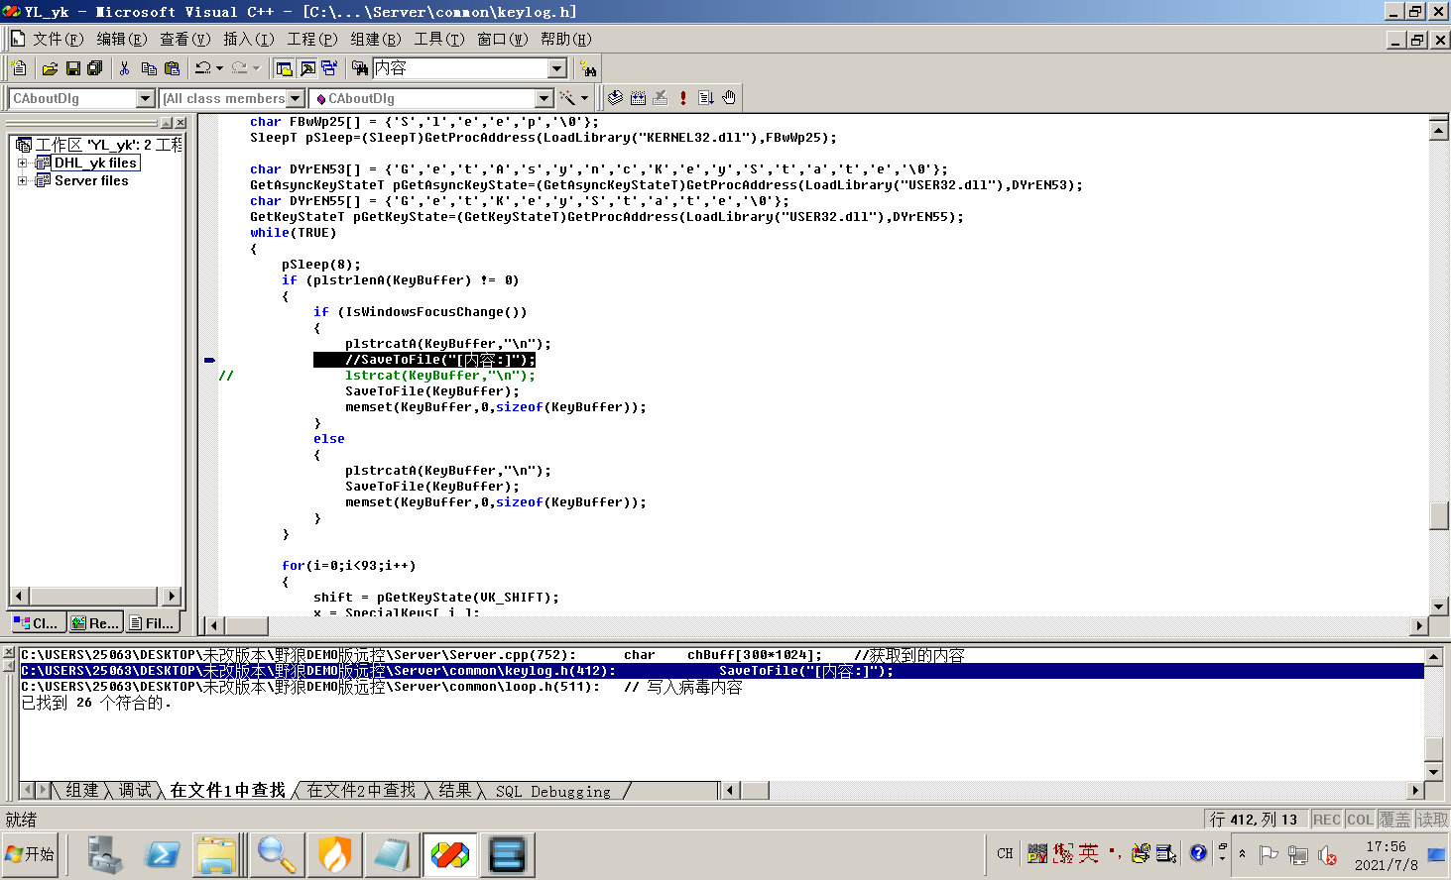This screenshot has width=1451, height=880.
Task: Click inside the find text field 内容
Action: tap(460, 68)
